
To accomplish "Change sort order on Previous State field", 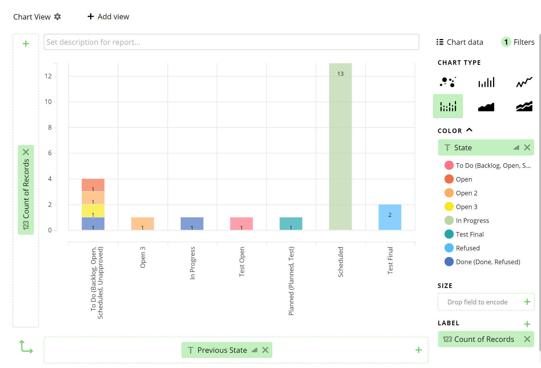I will 254,350.
